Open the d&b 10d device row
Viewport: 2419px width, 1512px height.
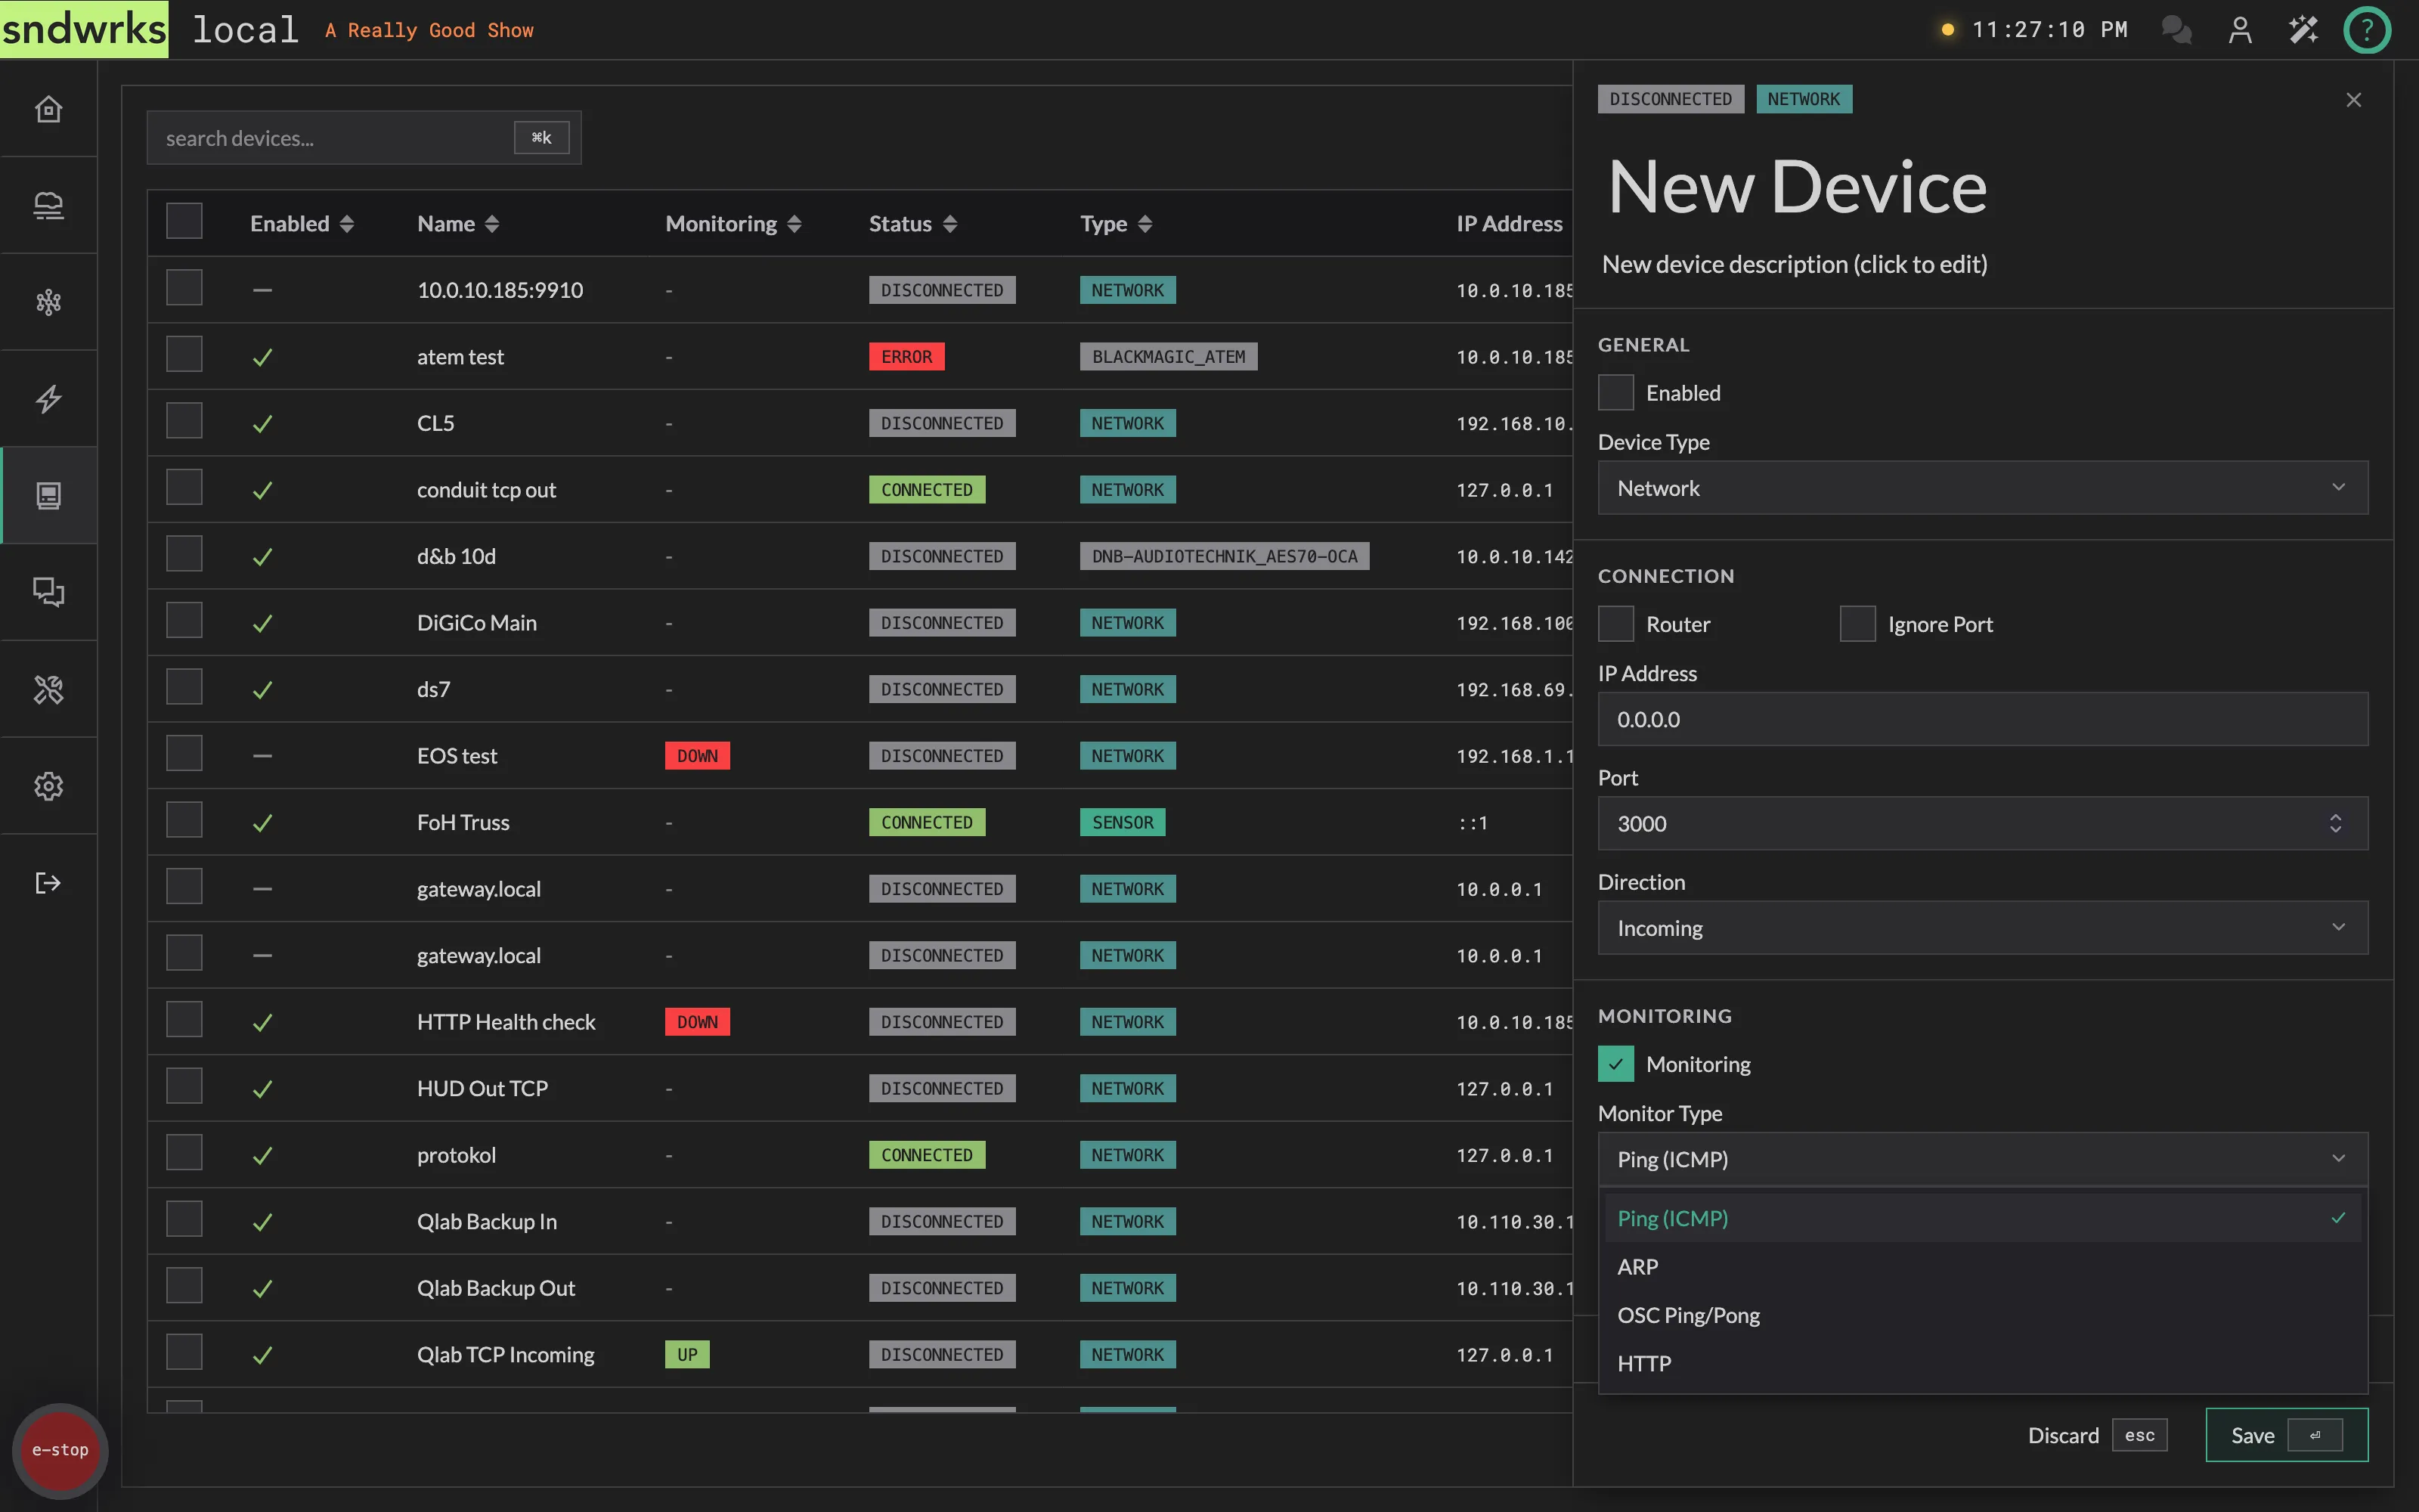[x=456, y=556]
